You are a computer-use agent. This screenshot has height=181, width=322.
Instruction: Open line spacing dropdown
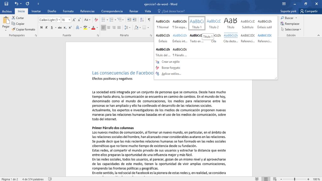pos(127,28)
